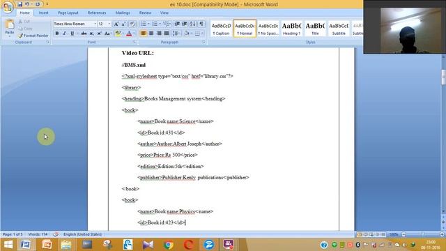Image resolution: width=446 pixels, height=251 pixels.
Task: Toggle Italic formatting
Action: [65, 33]
